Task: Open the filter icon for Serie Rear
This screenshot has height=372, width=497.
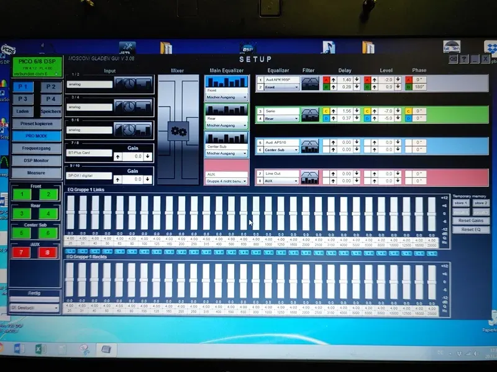Action: (x=310, y=115)
